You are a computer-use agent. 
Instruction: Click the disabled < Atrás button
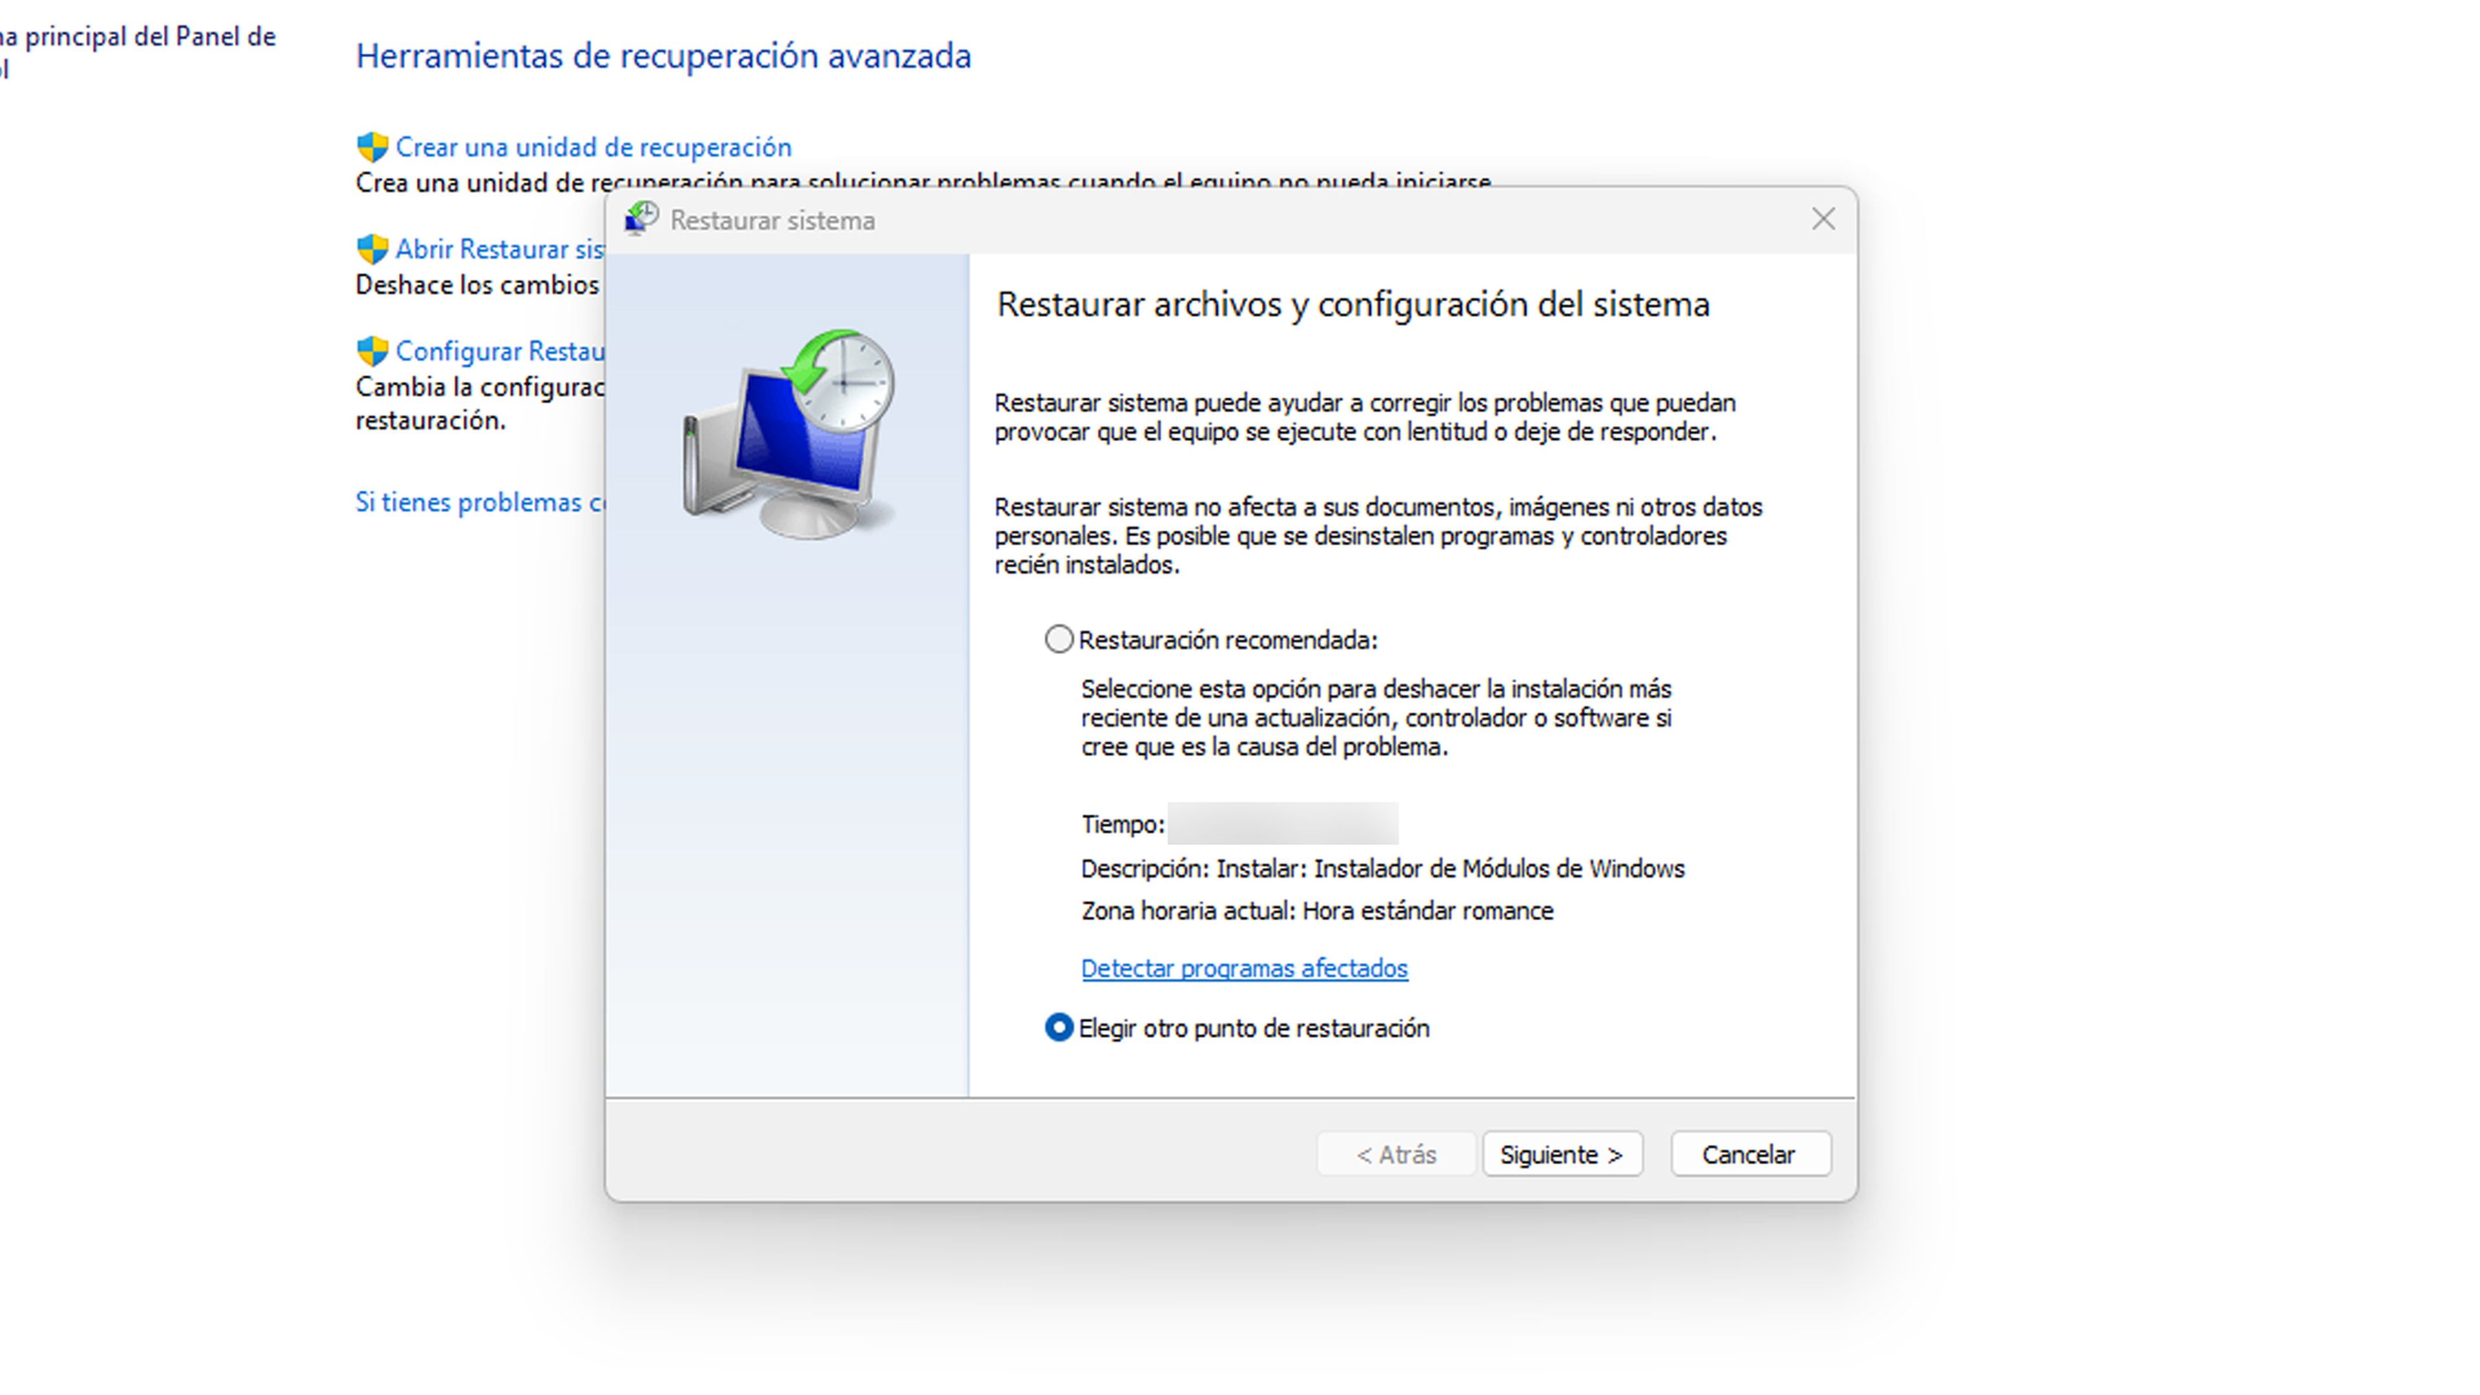click(x=1395, y=1154)
